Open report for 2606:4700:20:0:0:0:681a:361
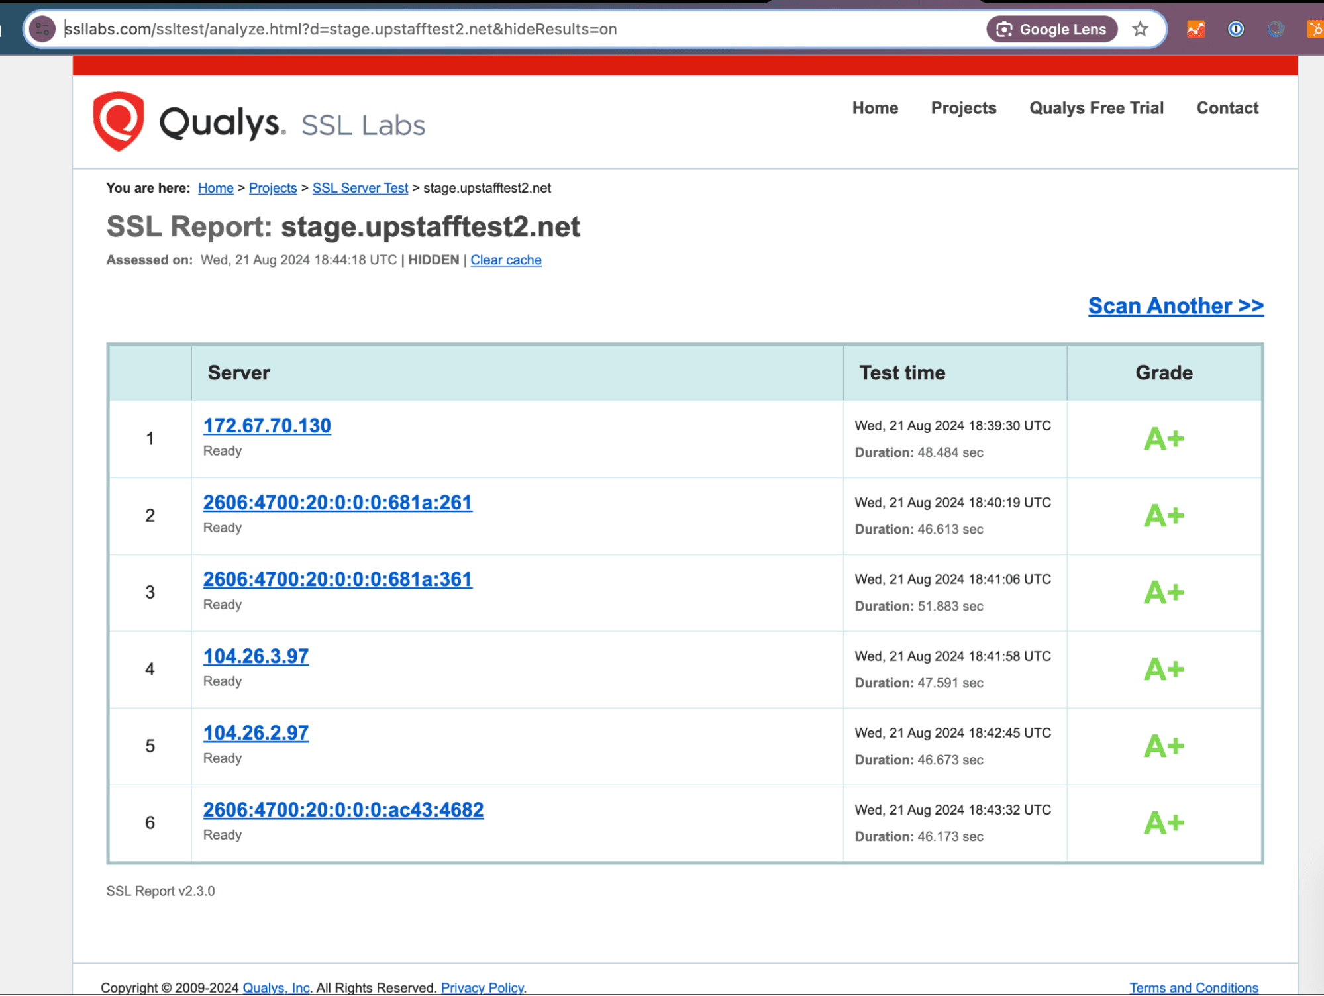Screen dimensions: 1324x996 [337, 579]
